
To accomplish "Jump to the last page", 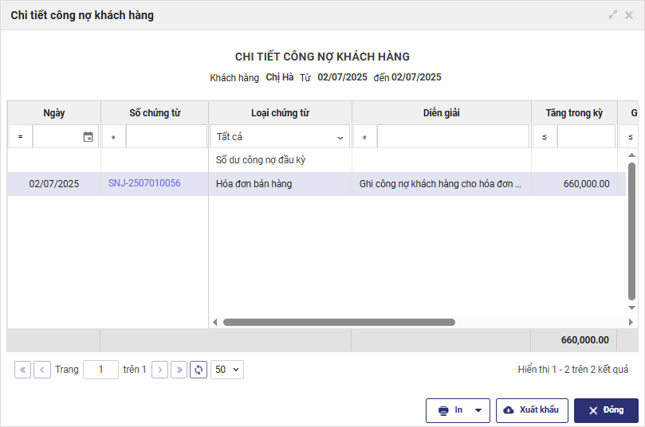I will click(179, 370).
